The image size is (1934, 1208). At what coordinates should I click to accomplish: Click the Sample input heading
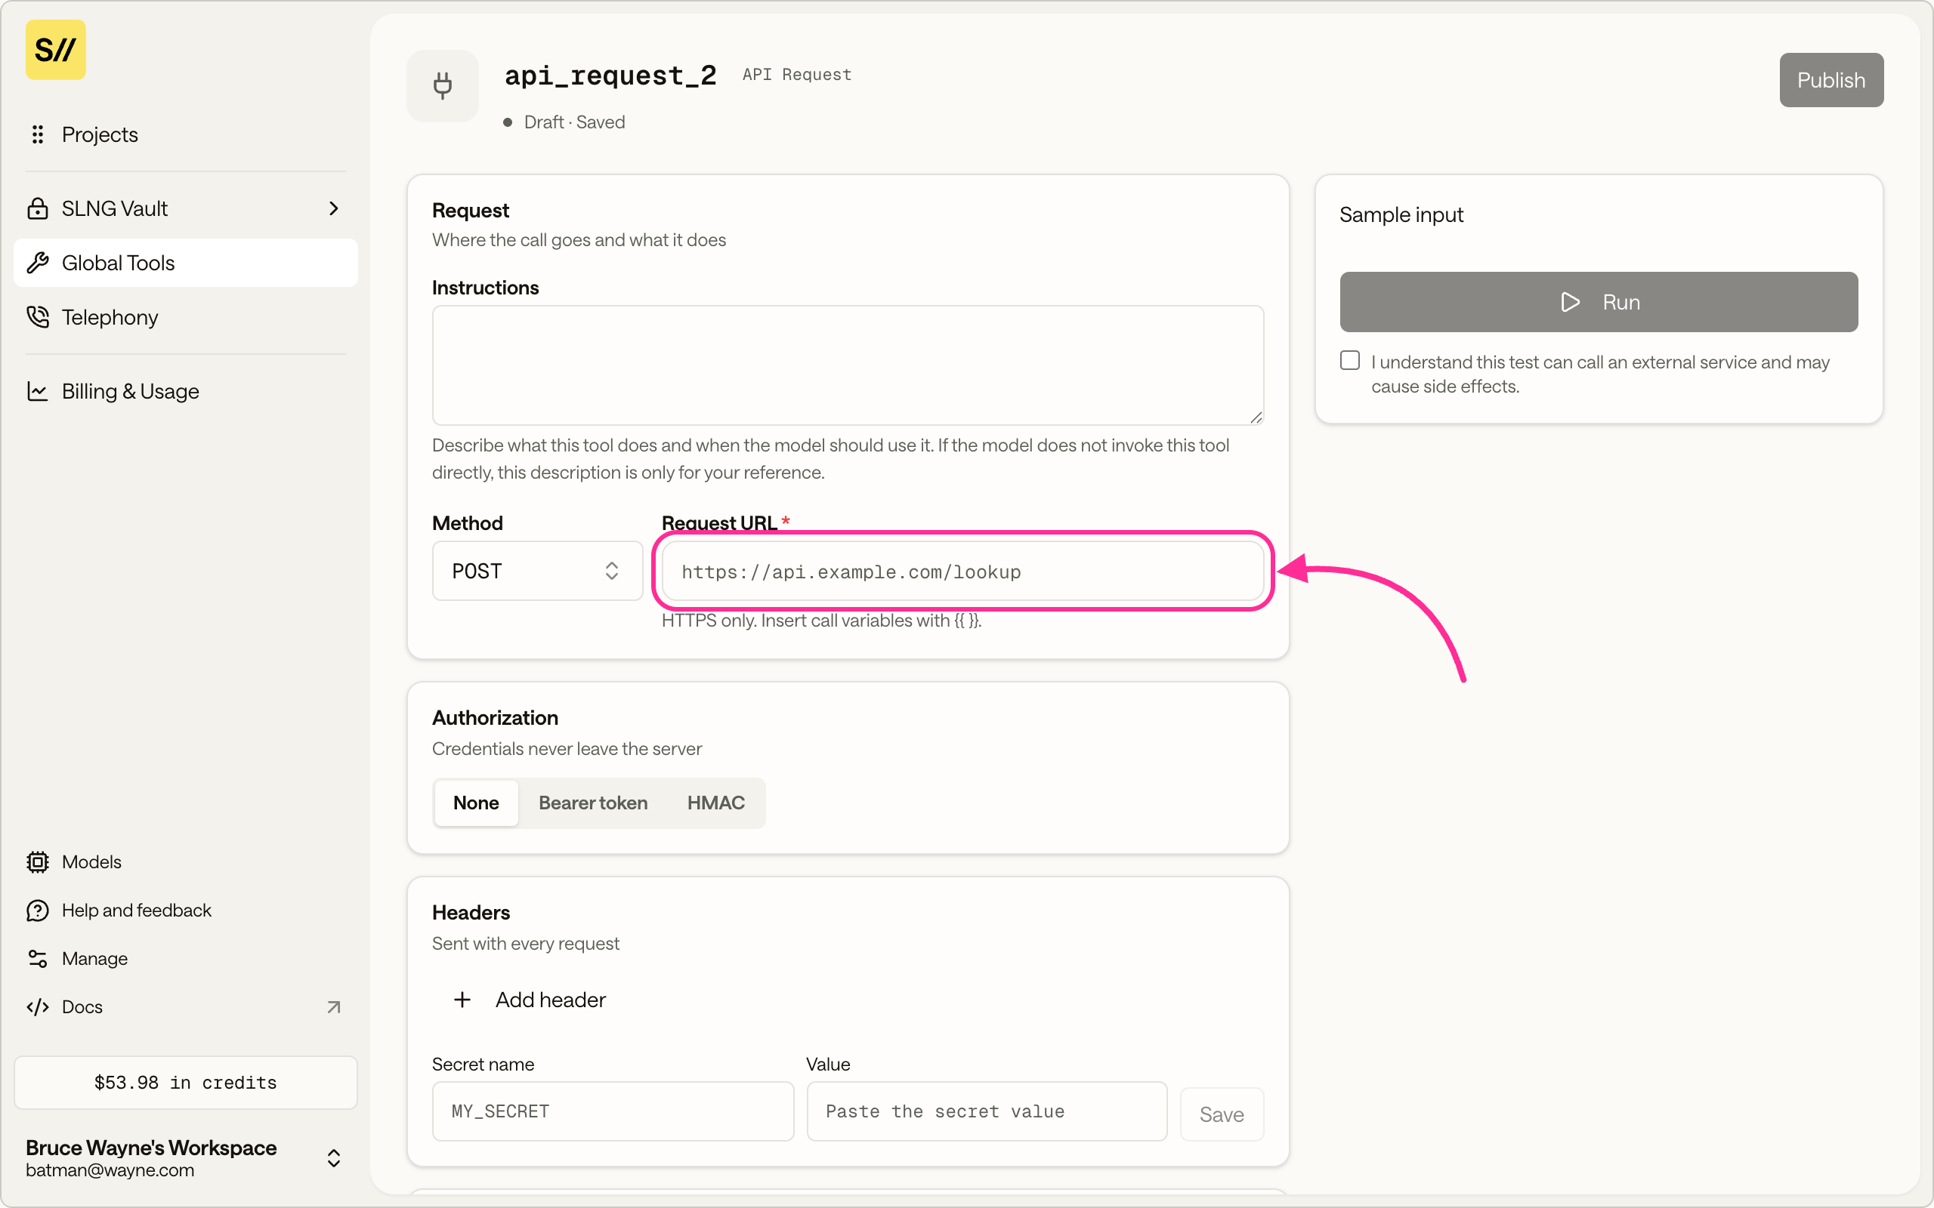coord(1401,215)
